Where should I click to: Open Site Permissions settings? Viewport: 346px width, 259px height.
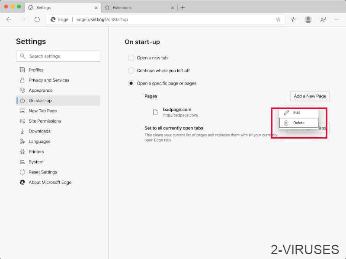pos(58,121)
